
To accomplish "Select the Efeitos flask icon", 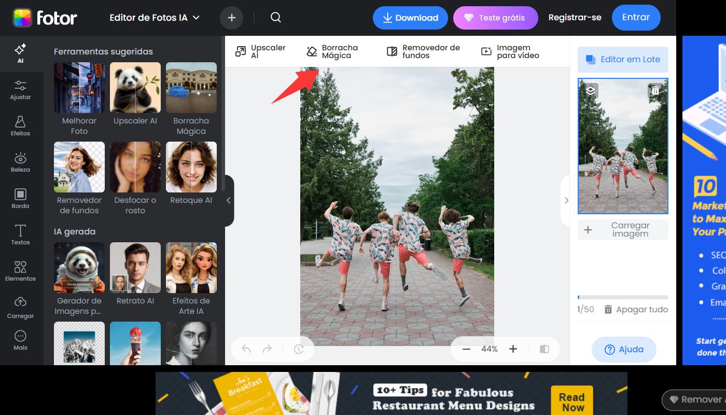I will (20, 126).
